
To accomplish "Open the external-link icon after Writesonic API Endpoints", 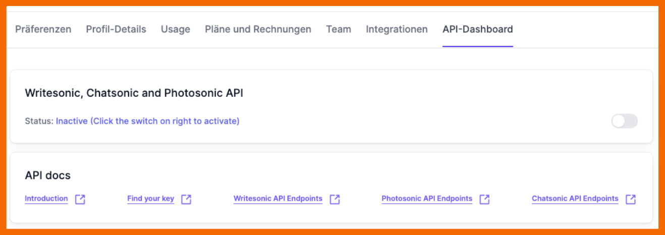I will pos(335,199).
